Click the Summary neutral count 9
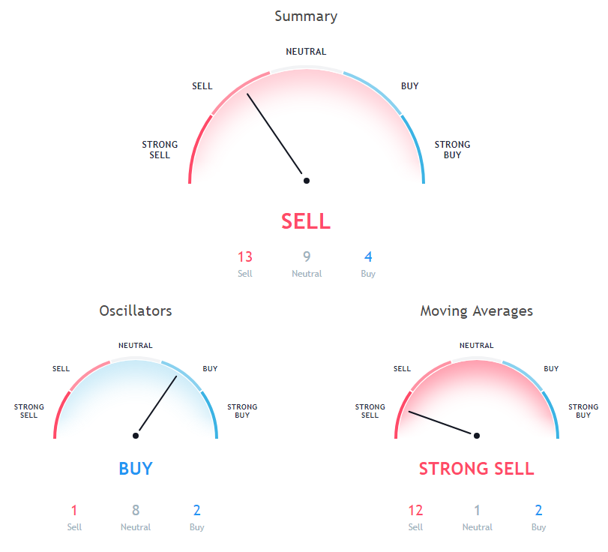The width and height of the screenshot is (608, 552). 307,257
